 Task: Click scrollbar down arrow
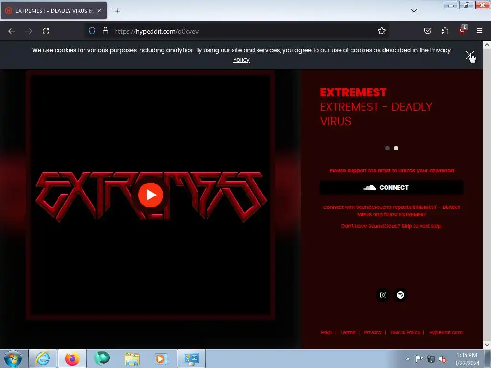(x=487, y=345)
